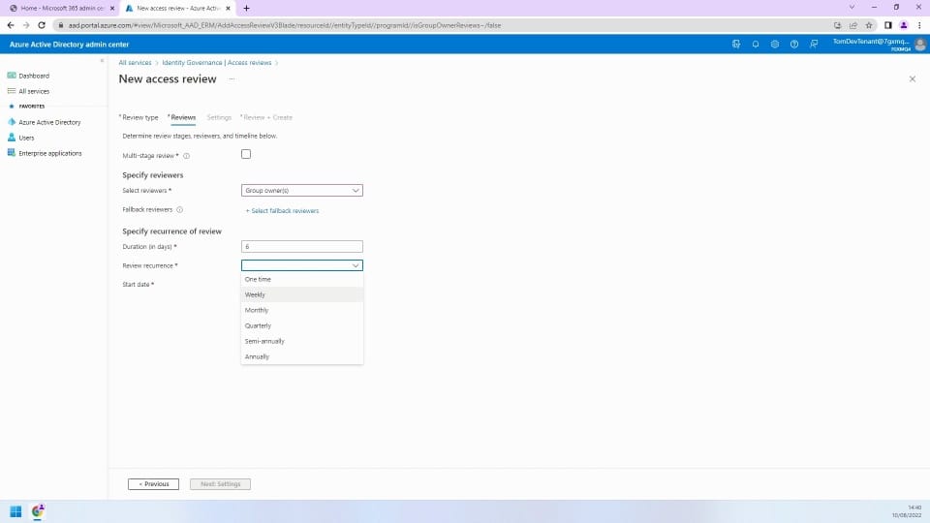Open the Cloud Shell icon in header
This screenshot has width=930, height=523.
(736, 45)
